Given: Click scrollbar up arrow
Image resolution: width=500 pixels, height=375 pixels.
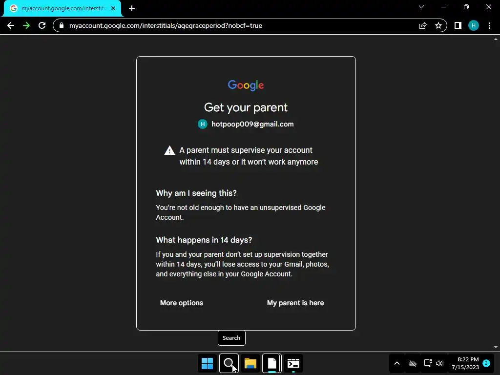Looking at the screenshot, I should tap(496, 39).
